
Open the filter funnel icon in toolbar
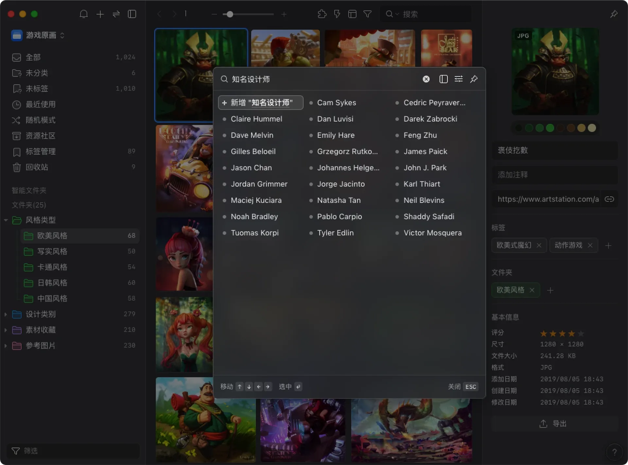coord(368,14)
